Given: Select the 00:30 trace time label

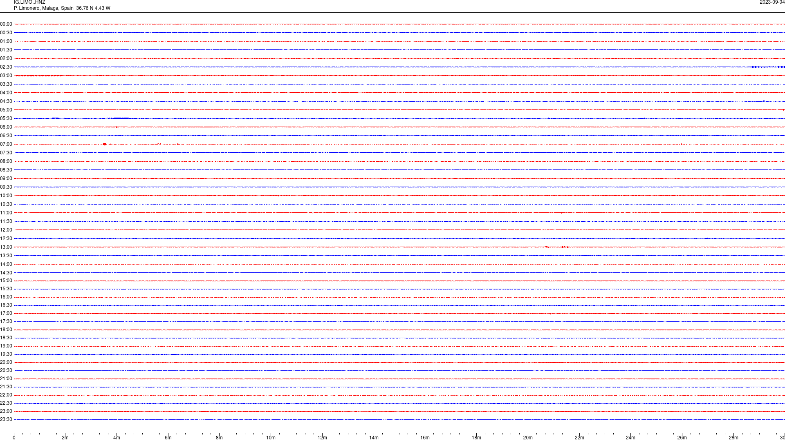Looking at the screenshot, I should [x=6, y=33].
